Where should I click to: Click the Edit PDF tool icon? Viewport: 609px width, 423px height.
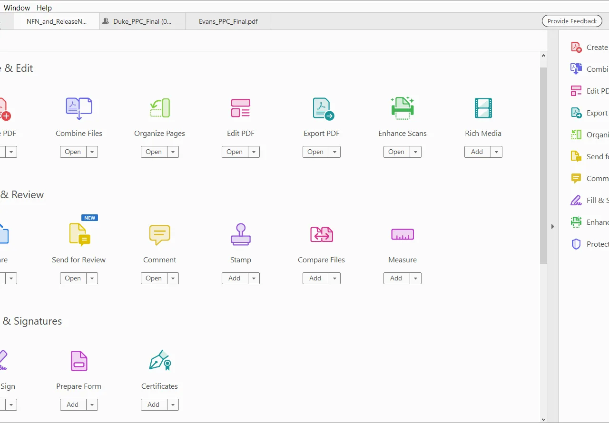[x=241, y=108]
